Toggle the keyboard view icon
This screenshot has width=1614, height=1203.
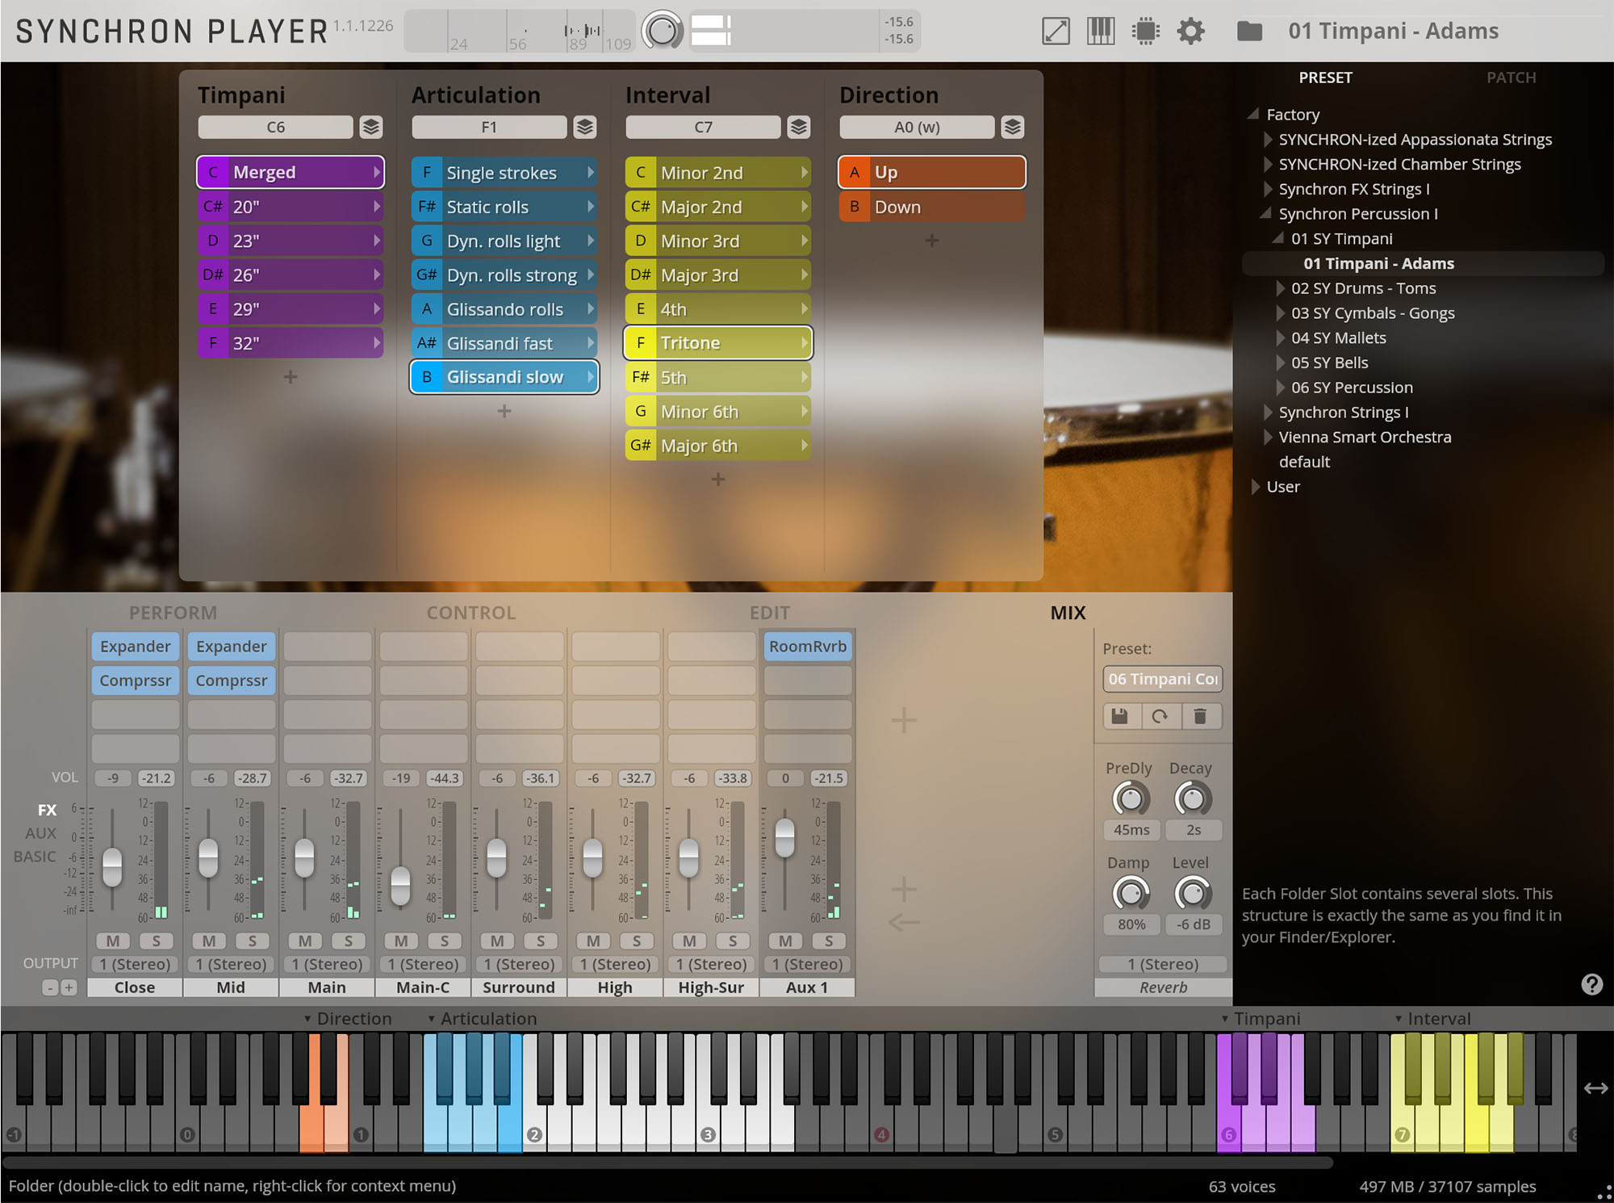(x=1101, y=31)
